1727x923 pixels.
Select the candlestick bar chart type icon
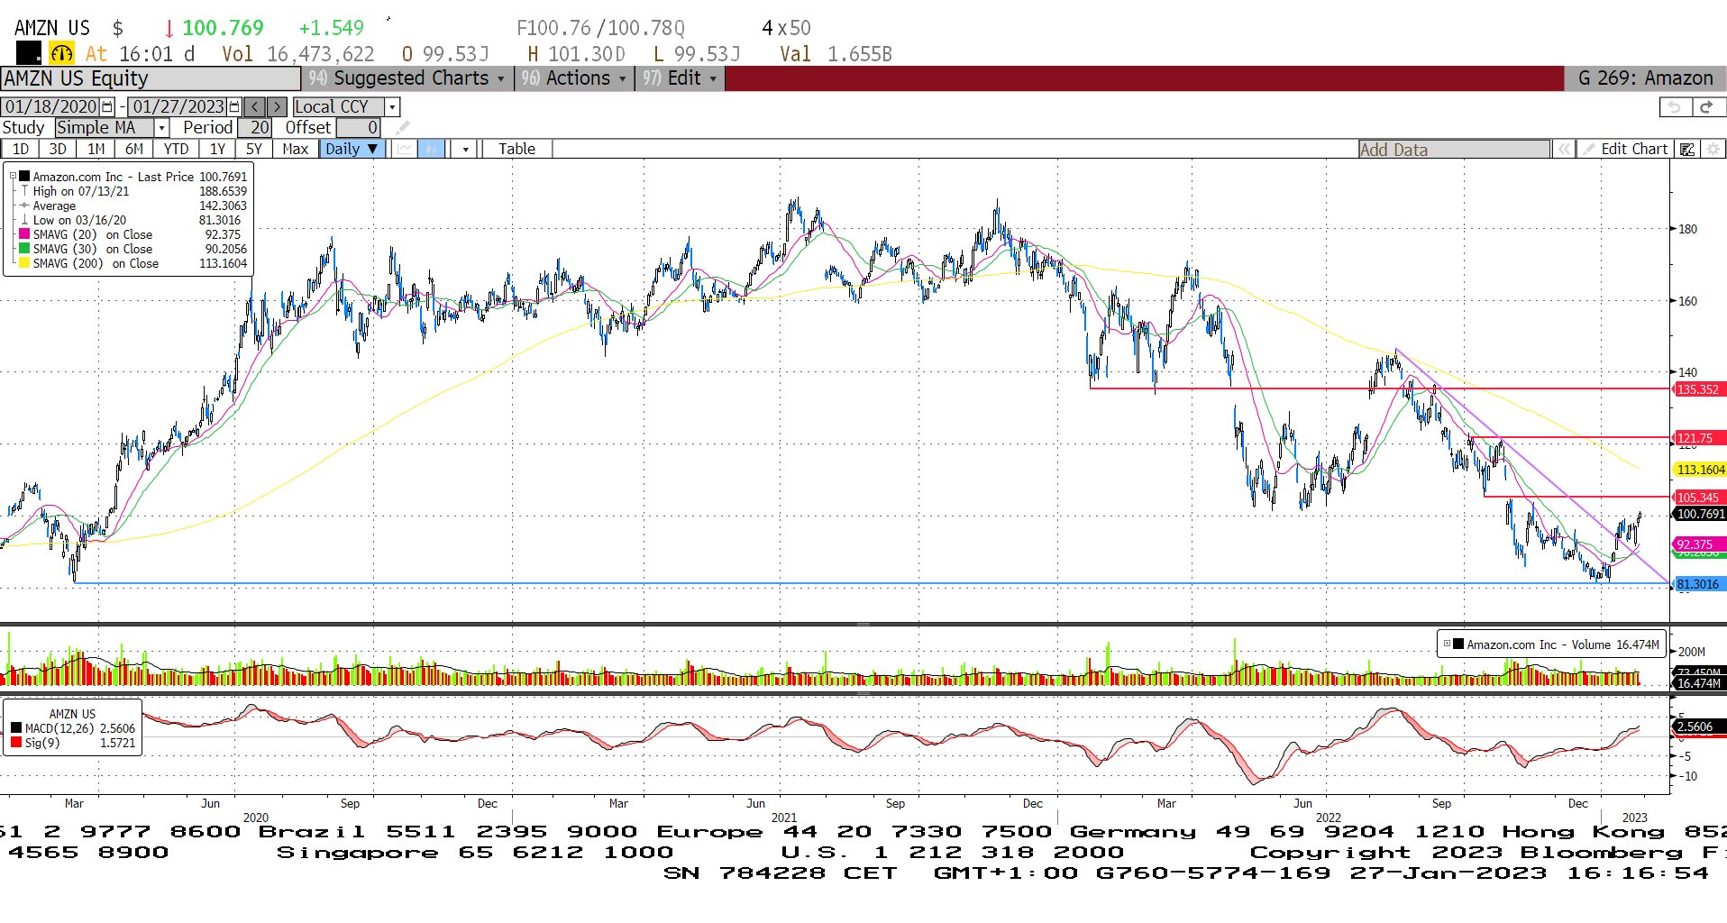[x=432, y=149]
